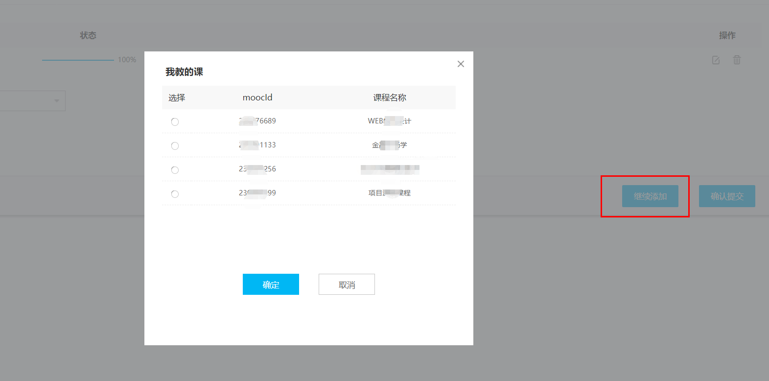The image size is (769, 381).
Task: Click the 课程名称 column header
Action: pyautogui.click(x=390, y=97)
